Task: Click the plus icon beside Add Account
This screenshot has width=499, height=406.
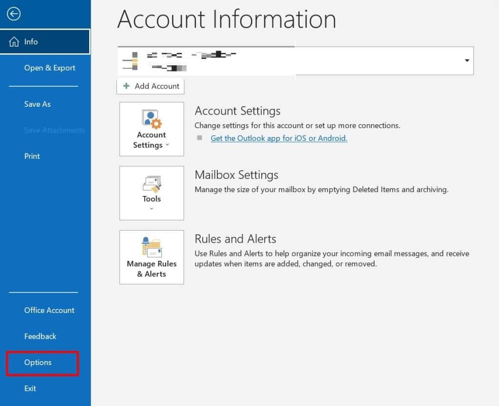Action: (x=126, y=86)
